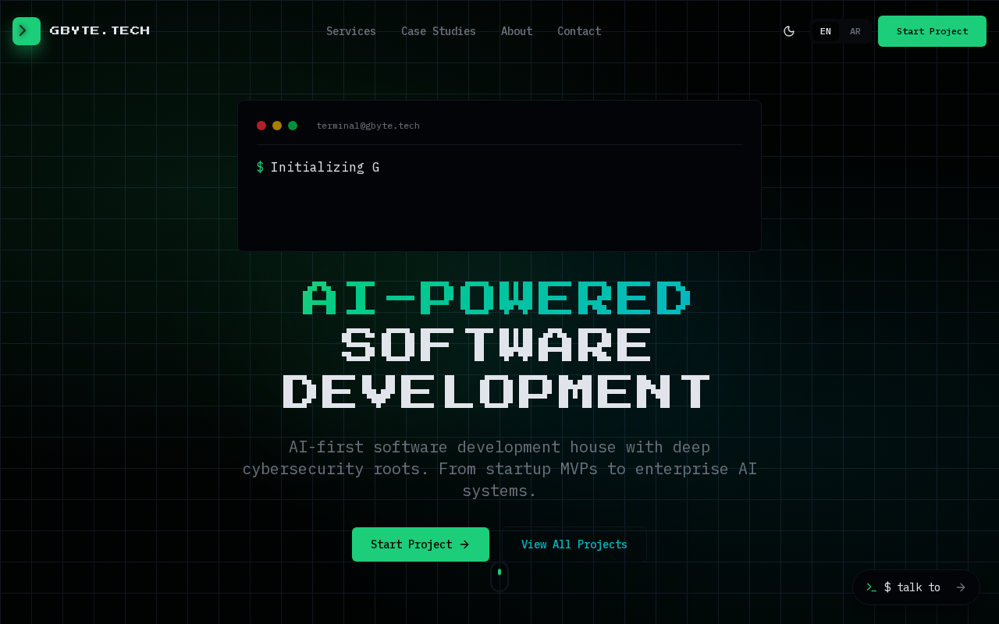Go to Case Studies page
This screenshot has width=999, height=624.
(439, 31)
